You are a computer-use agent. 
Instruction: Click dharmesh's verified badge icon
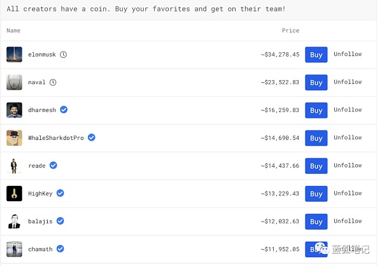(x=64, y=109)
